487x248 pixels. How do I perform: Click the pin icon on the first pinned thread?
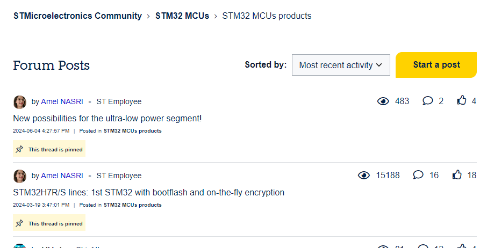click(20, 149)
